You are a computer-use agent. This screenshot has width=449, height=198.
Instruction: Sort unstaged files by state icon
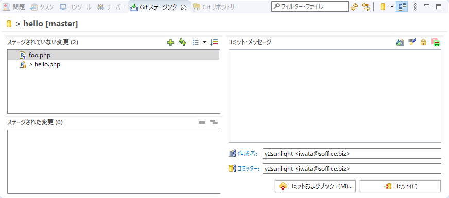214,42
